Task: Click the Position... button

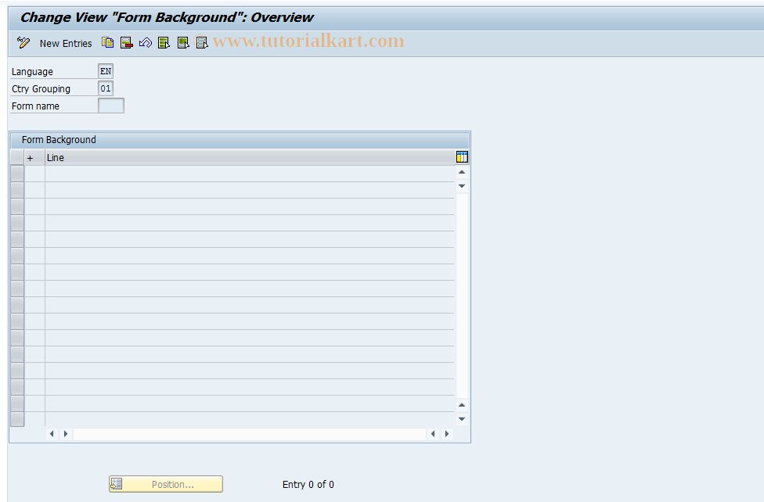Action: [x=166, y=484]
